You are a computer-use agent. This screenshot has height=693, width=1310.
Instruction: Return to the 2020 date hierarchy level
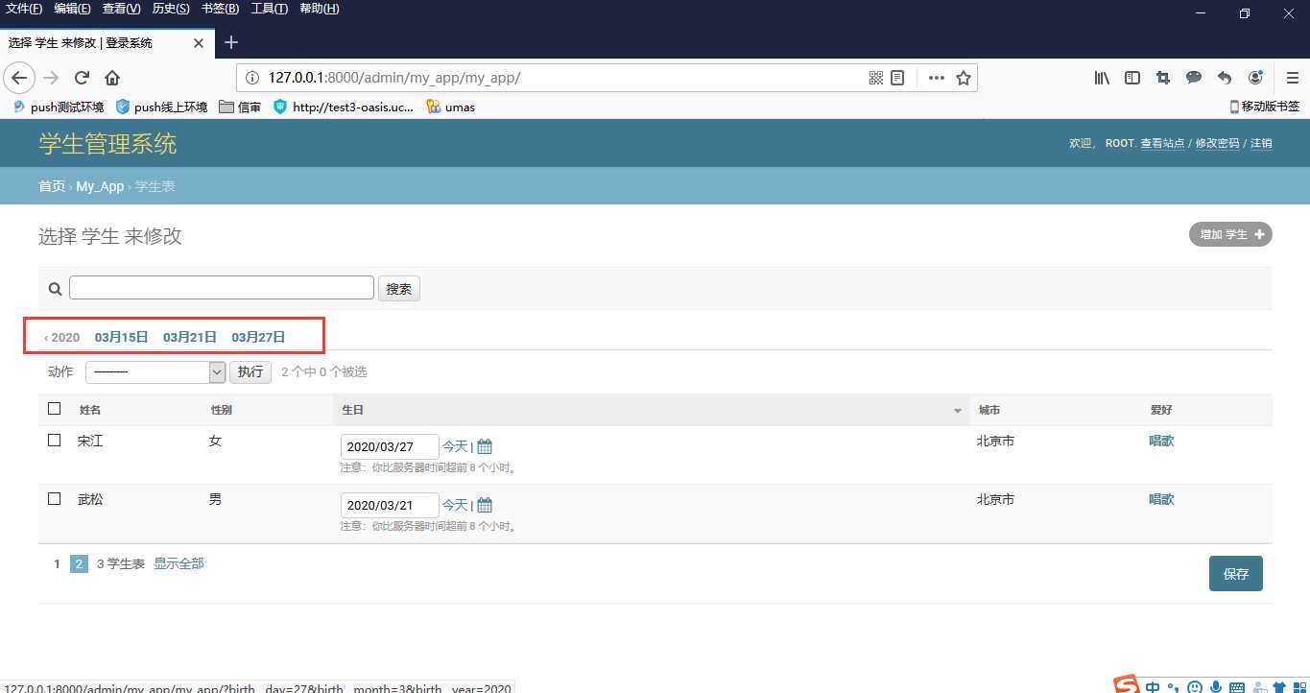(62, 337)
